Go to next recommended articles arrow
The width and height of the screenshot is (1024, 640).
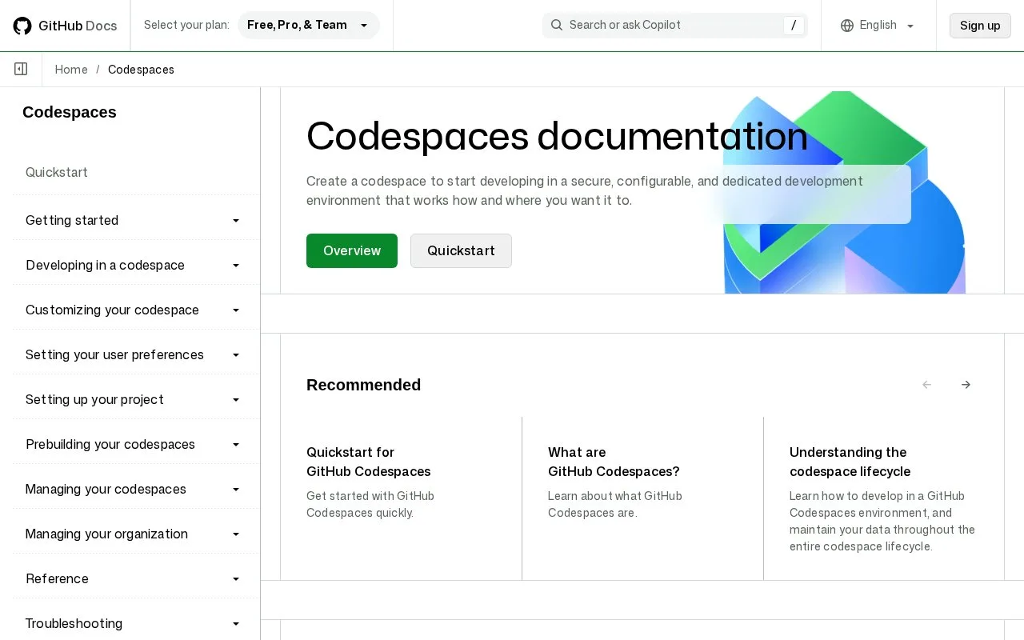tap(966, 385)
